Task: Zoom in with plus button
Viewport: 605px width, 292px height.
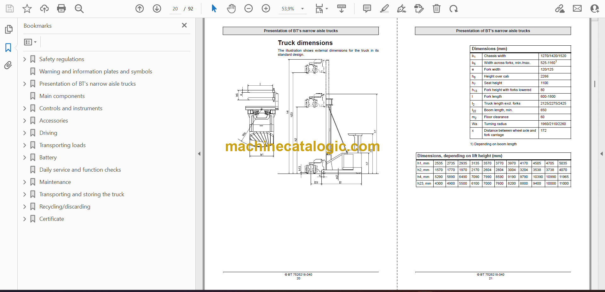Action: (x=266, y=9)
